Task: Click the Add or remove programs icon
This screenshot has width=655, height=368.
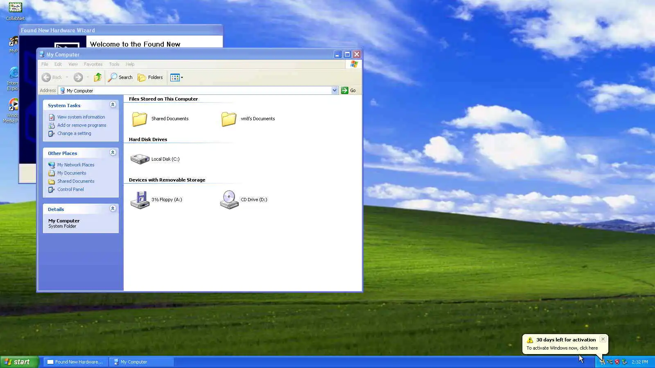Action: point(52,126)
